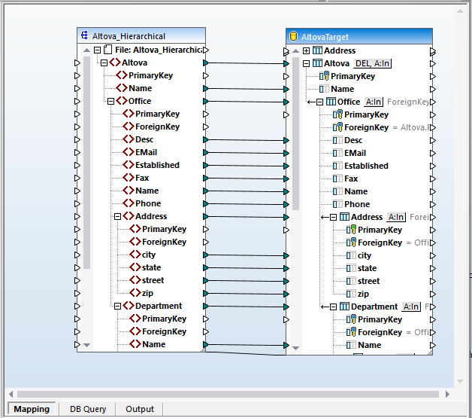Click the key icon beside Altova's PrimaryKey in AltovaTarget
This screenshot has height=418, width=472.
click(324, 76)
